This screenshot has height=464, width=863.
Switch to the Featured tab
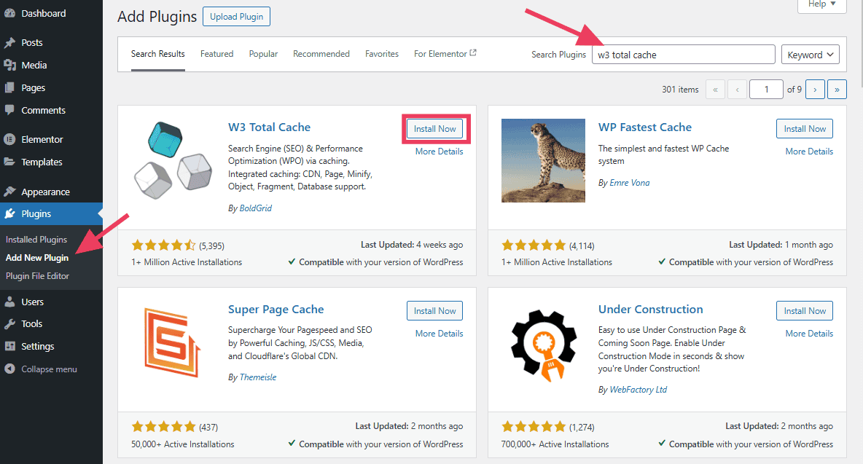pyautogui.click(x=216, y=53)
